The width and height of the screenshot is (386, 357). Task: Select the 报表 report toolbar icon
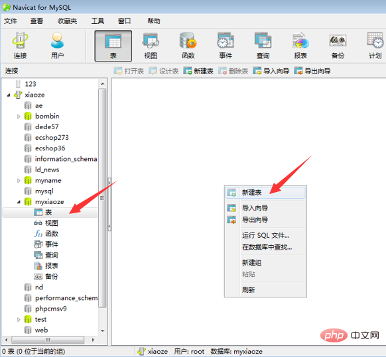tap(300, 46)
